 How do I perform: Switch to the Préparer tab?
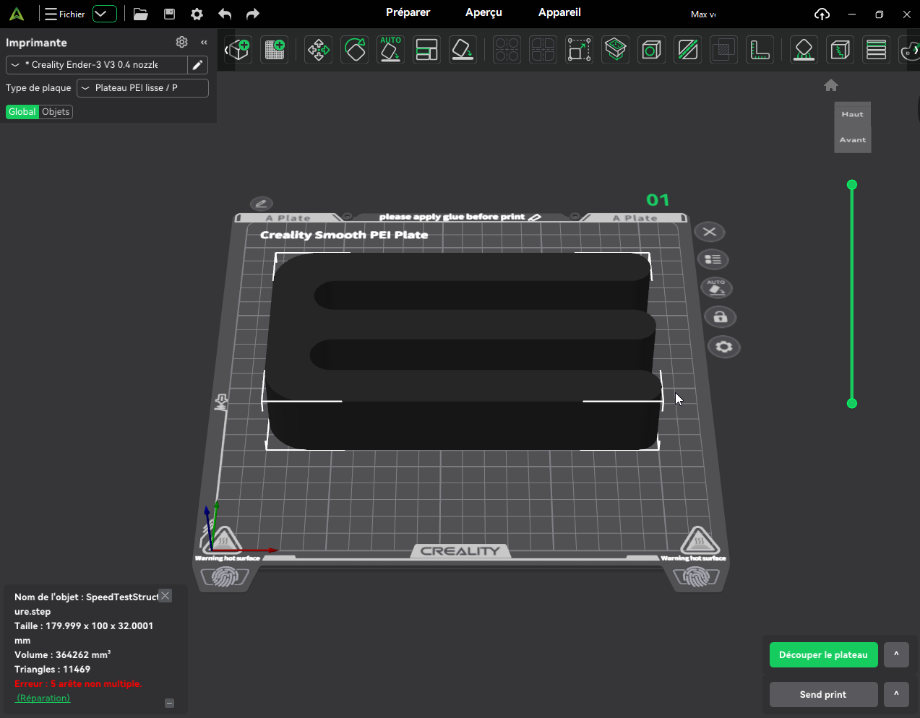(408, 12)
